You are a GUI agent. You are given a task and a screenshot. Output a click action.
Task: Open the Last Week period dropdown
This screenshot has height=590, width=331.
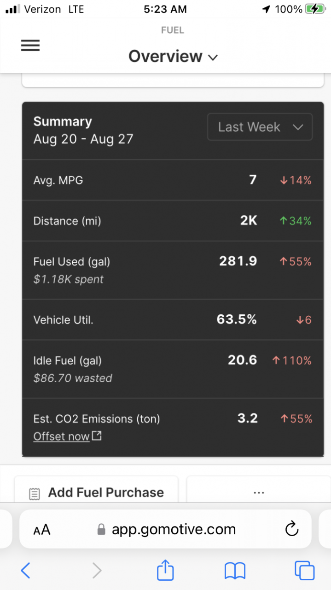[x=260, y=127]
